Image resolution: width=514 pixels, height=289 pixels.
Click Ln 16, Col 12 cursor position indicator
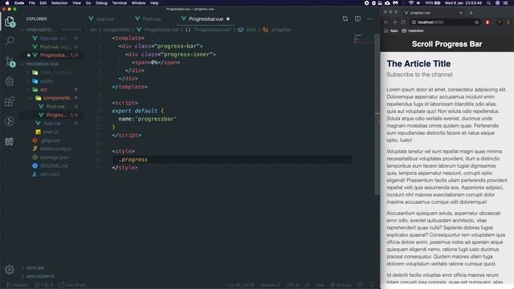242,285
